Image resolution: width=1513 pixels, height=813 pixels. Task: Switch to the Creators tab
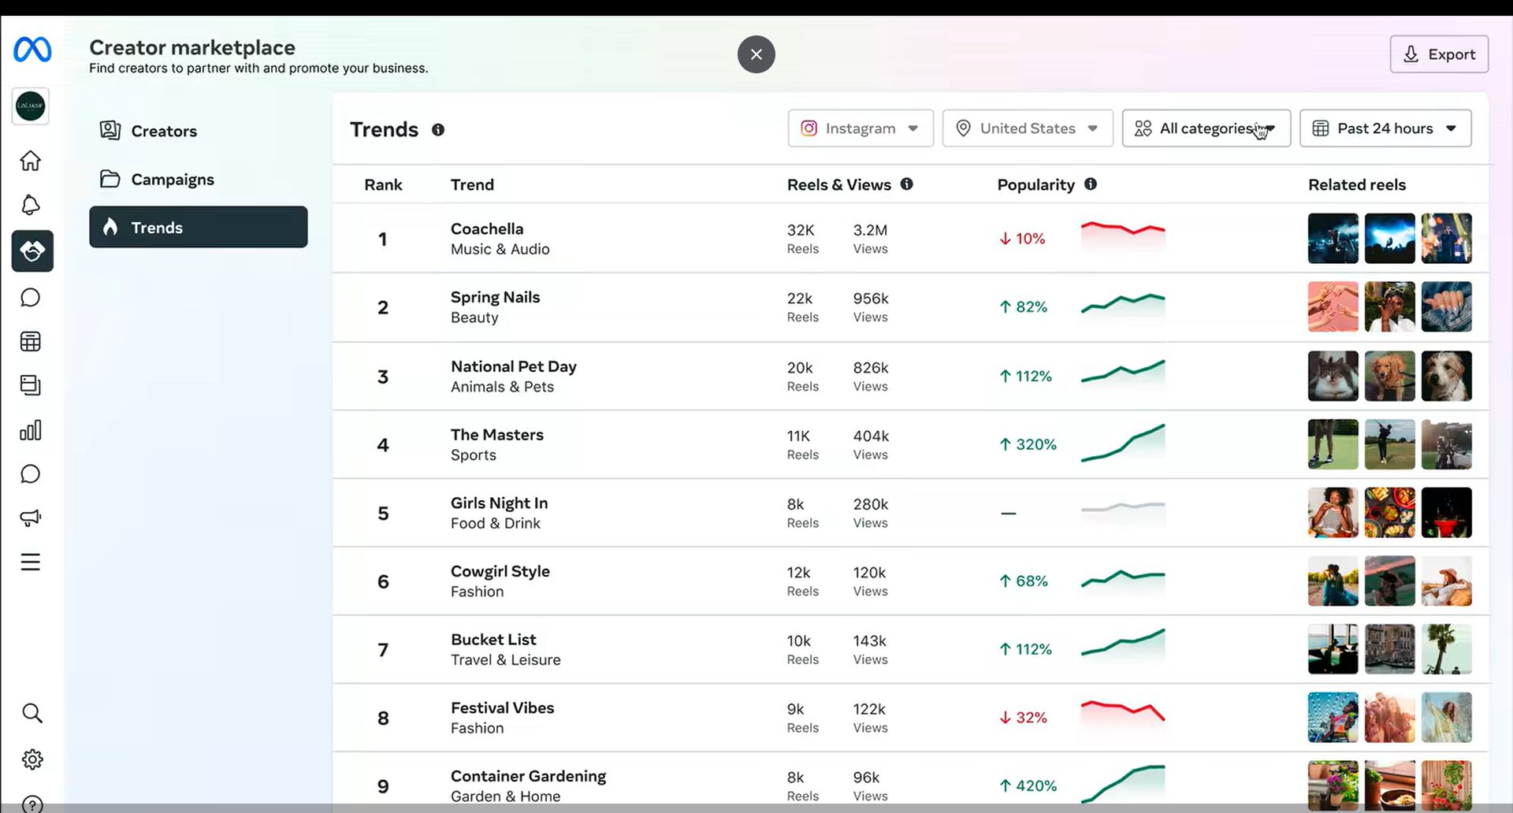click(x=199, y=131)
